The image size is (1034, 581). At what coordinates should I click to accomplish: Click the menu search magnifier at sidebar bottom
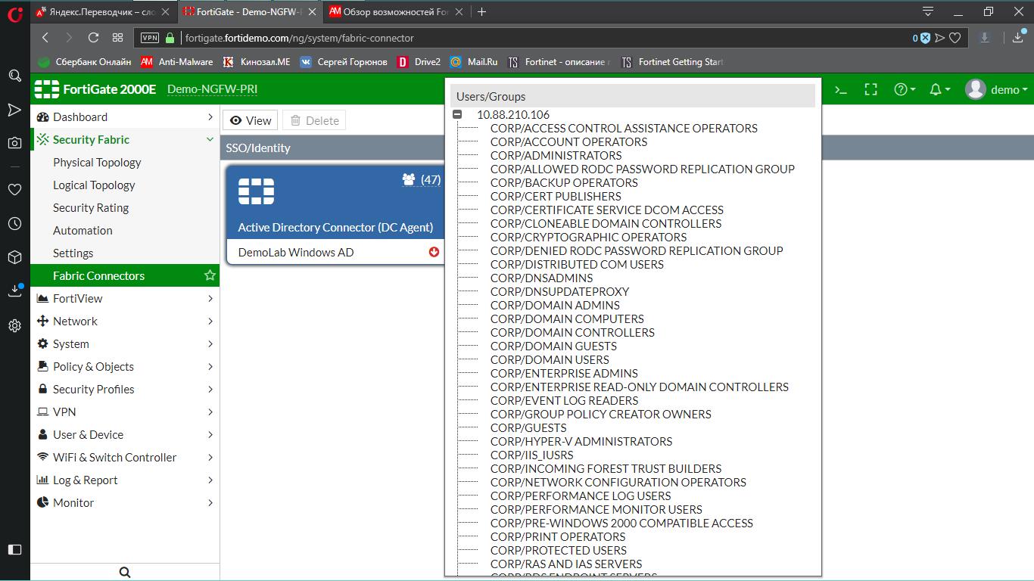click(x=125, y=572)
